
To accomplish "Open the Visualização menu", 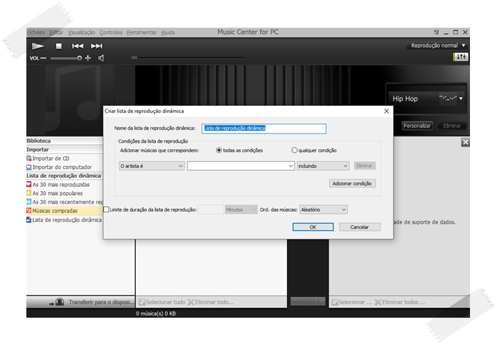I will (x=82, y=33).
